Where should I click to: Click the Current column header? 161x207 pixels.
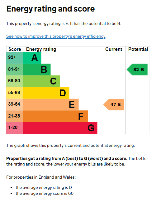114,49
